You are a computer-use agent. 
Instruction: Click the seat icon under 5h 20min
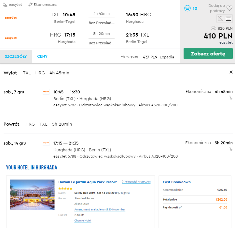231,148
